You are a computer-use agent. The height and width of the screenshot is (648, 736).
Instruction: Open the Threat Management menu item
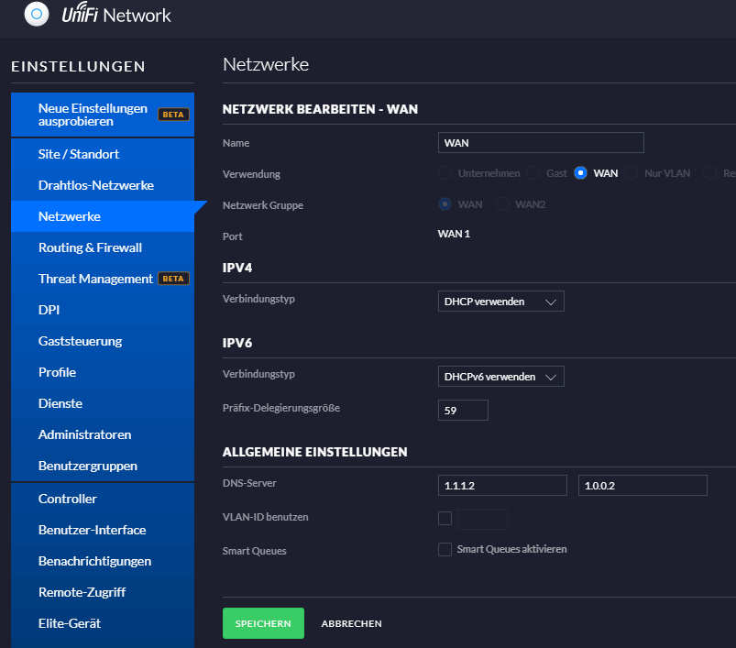point(95,279)
